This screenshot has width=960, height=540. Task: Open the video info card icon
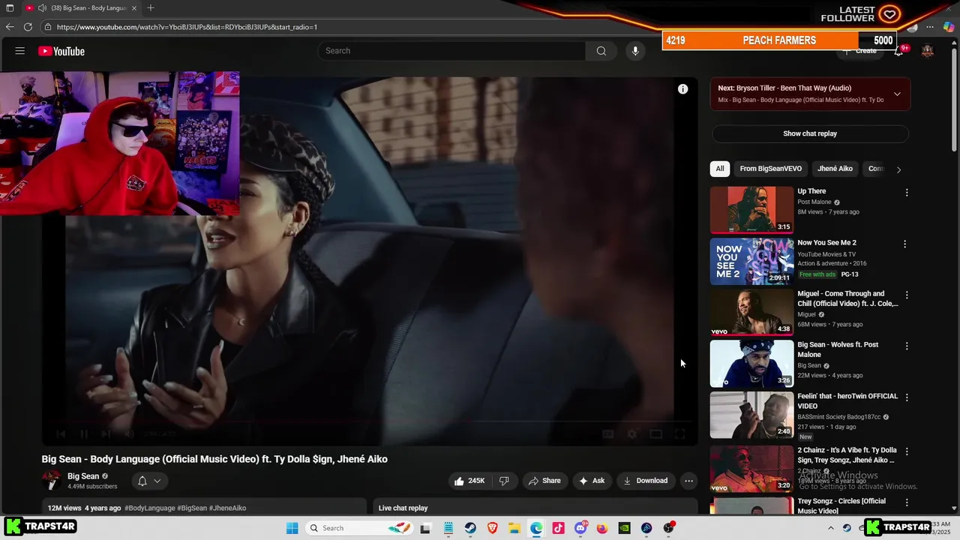click(x=682, y=89)
